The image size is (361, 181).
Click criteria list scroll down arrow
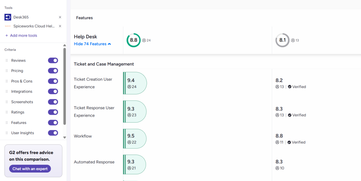[65, 138]
